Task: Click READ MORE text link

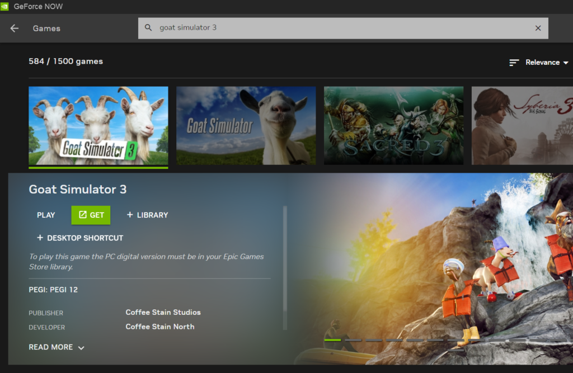Action: point(51,347)
